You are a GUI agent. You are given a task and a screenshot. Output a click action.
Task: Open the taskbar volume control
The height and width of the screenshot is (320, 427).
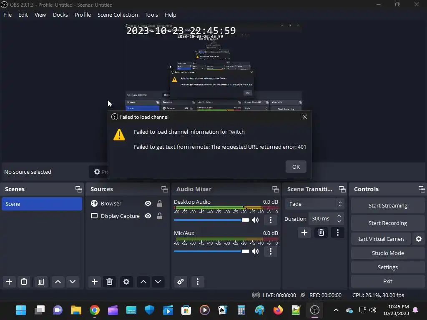tap(373, 310)
